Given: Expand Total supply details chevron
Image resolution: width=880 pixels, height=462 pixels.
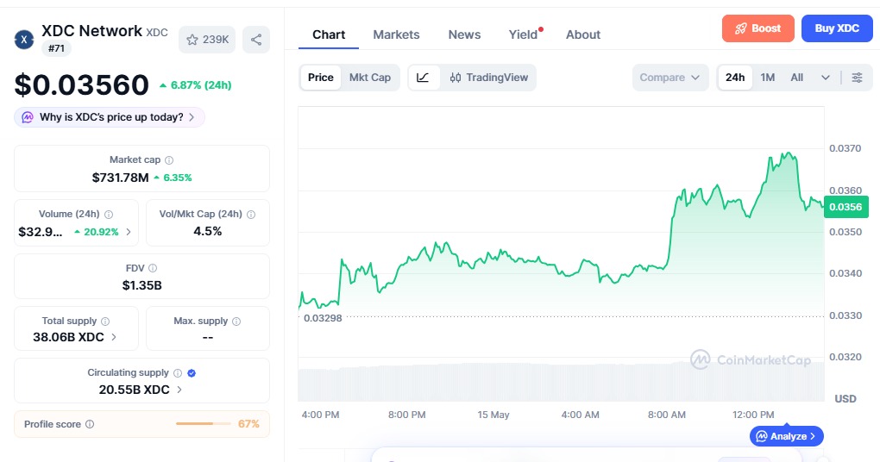Looking at the screenshot, I should 114,337.
